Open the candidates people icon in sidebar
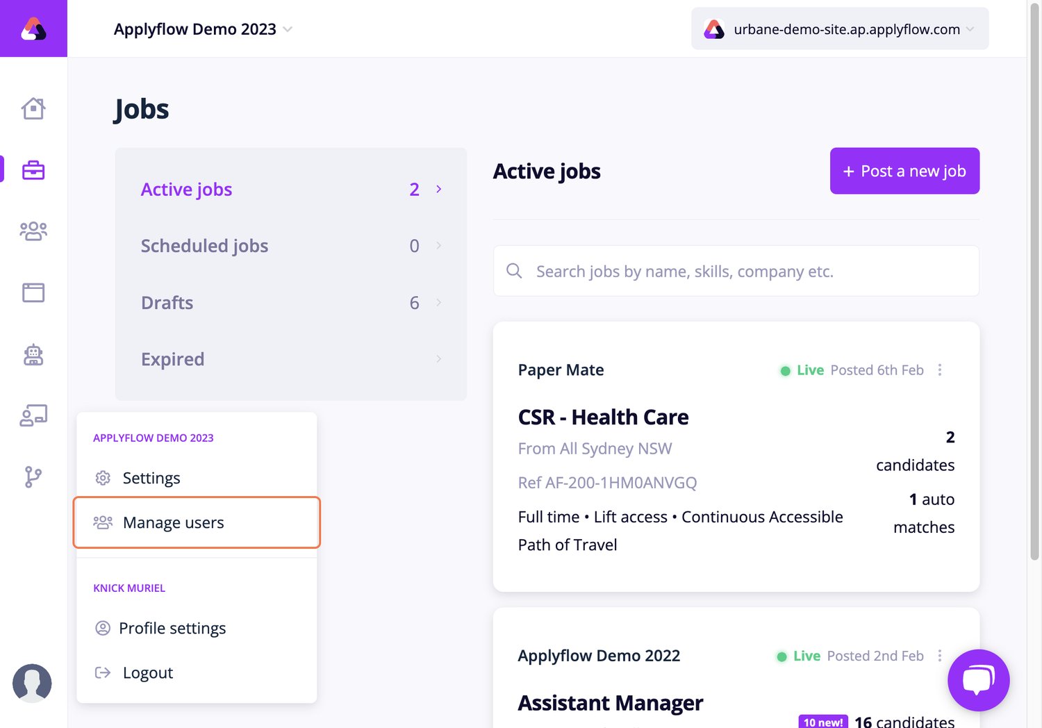1042x728 pixels. (33, 231)
